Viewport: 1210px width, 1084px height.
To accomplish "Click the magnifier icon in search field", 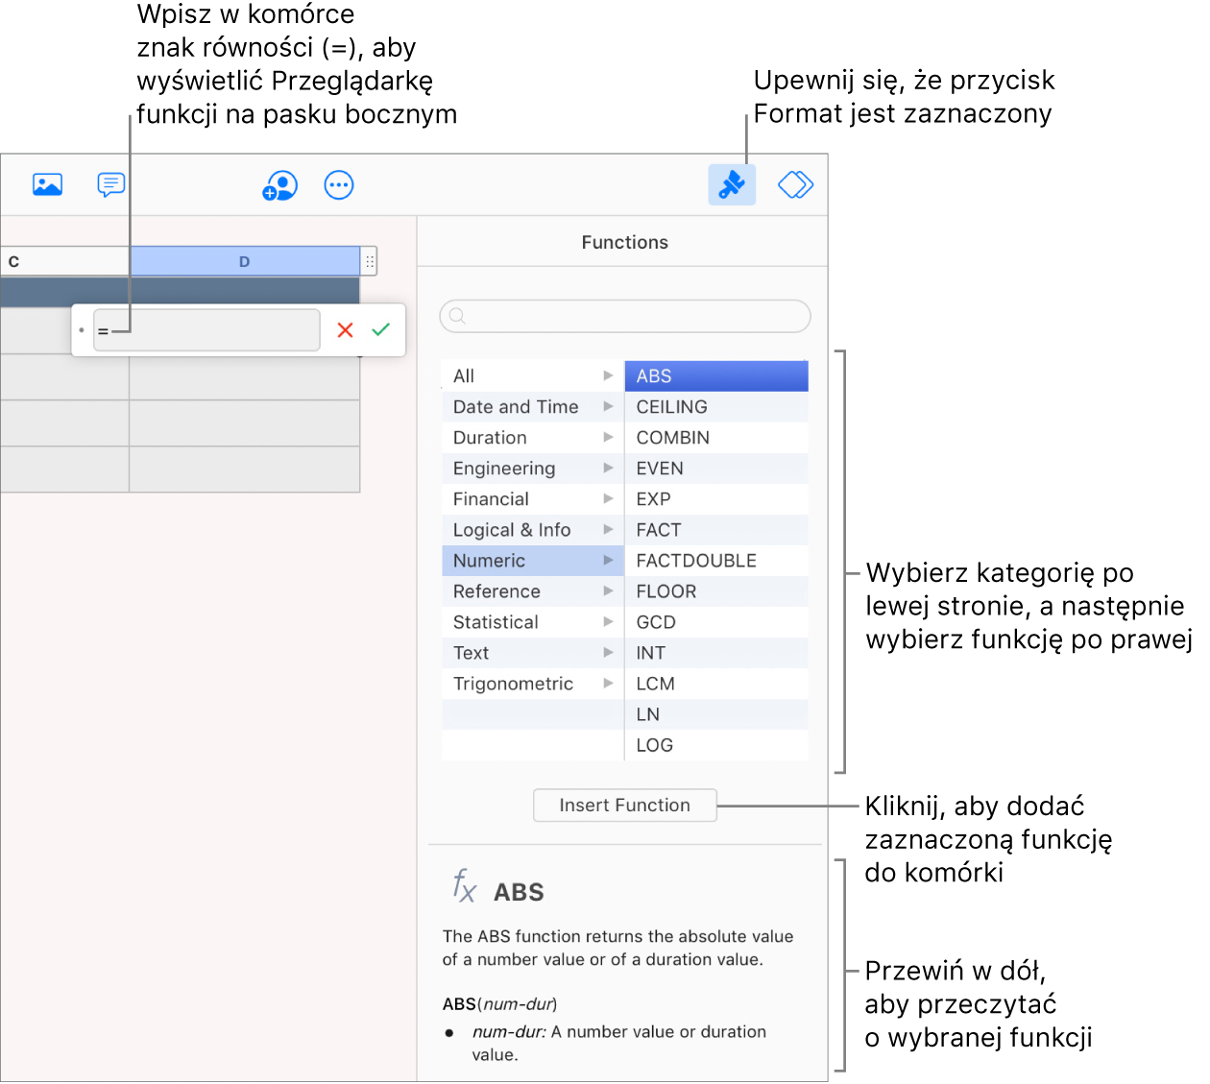I will coord(457,316).
